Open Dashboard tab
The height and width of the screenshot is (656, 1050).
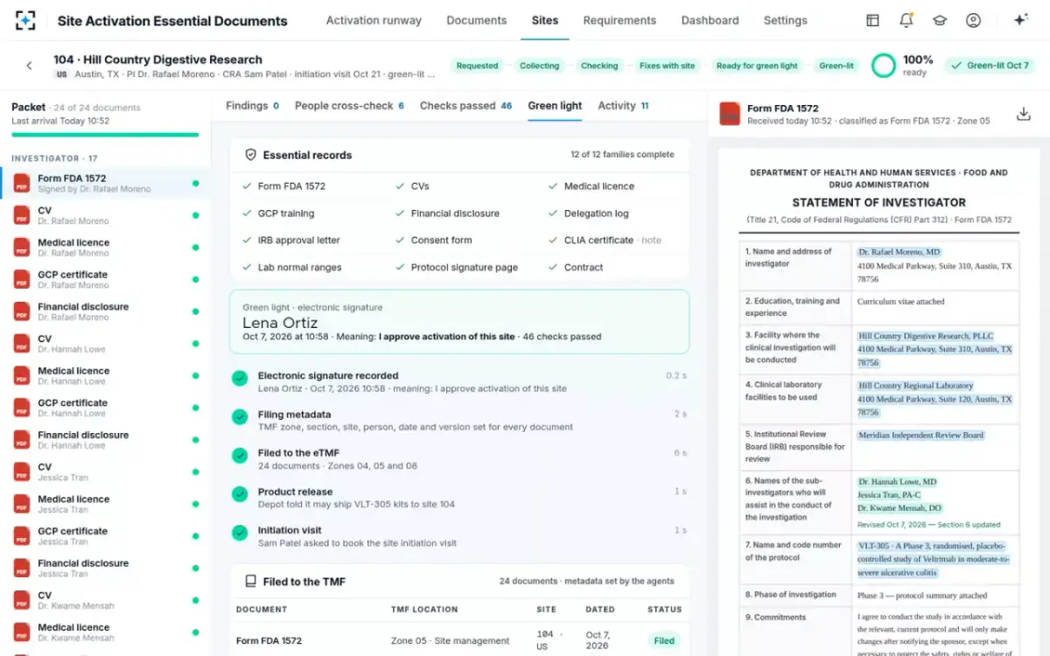coord(710,20)
